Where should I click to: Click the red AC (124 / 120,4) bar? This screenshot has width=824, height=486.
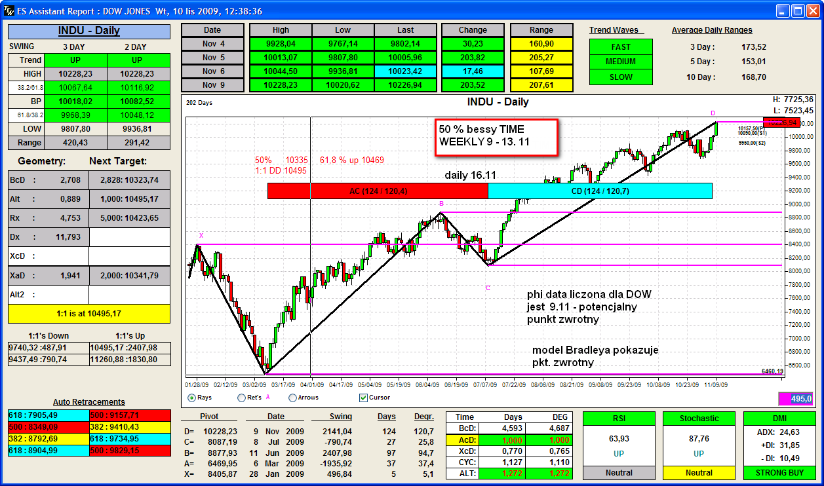coord(378,191)
